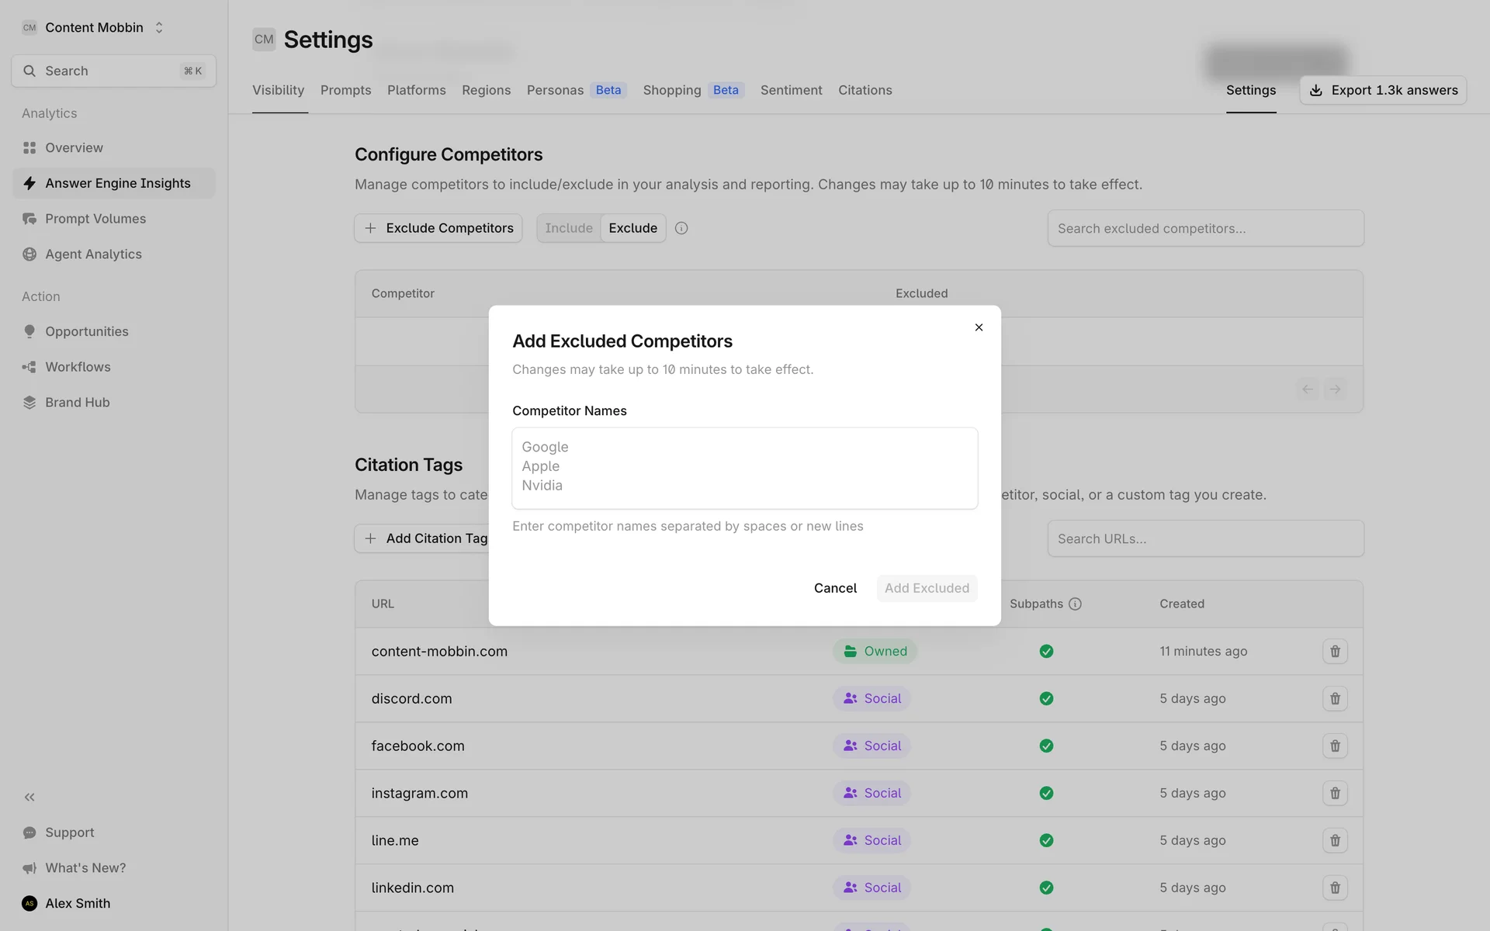Open the Overview grid icon
The height and width of the screenshot is (931, 1490).
coord(29,147)
